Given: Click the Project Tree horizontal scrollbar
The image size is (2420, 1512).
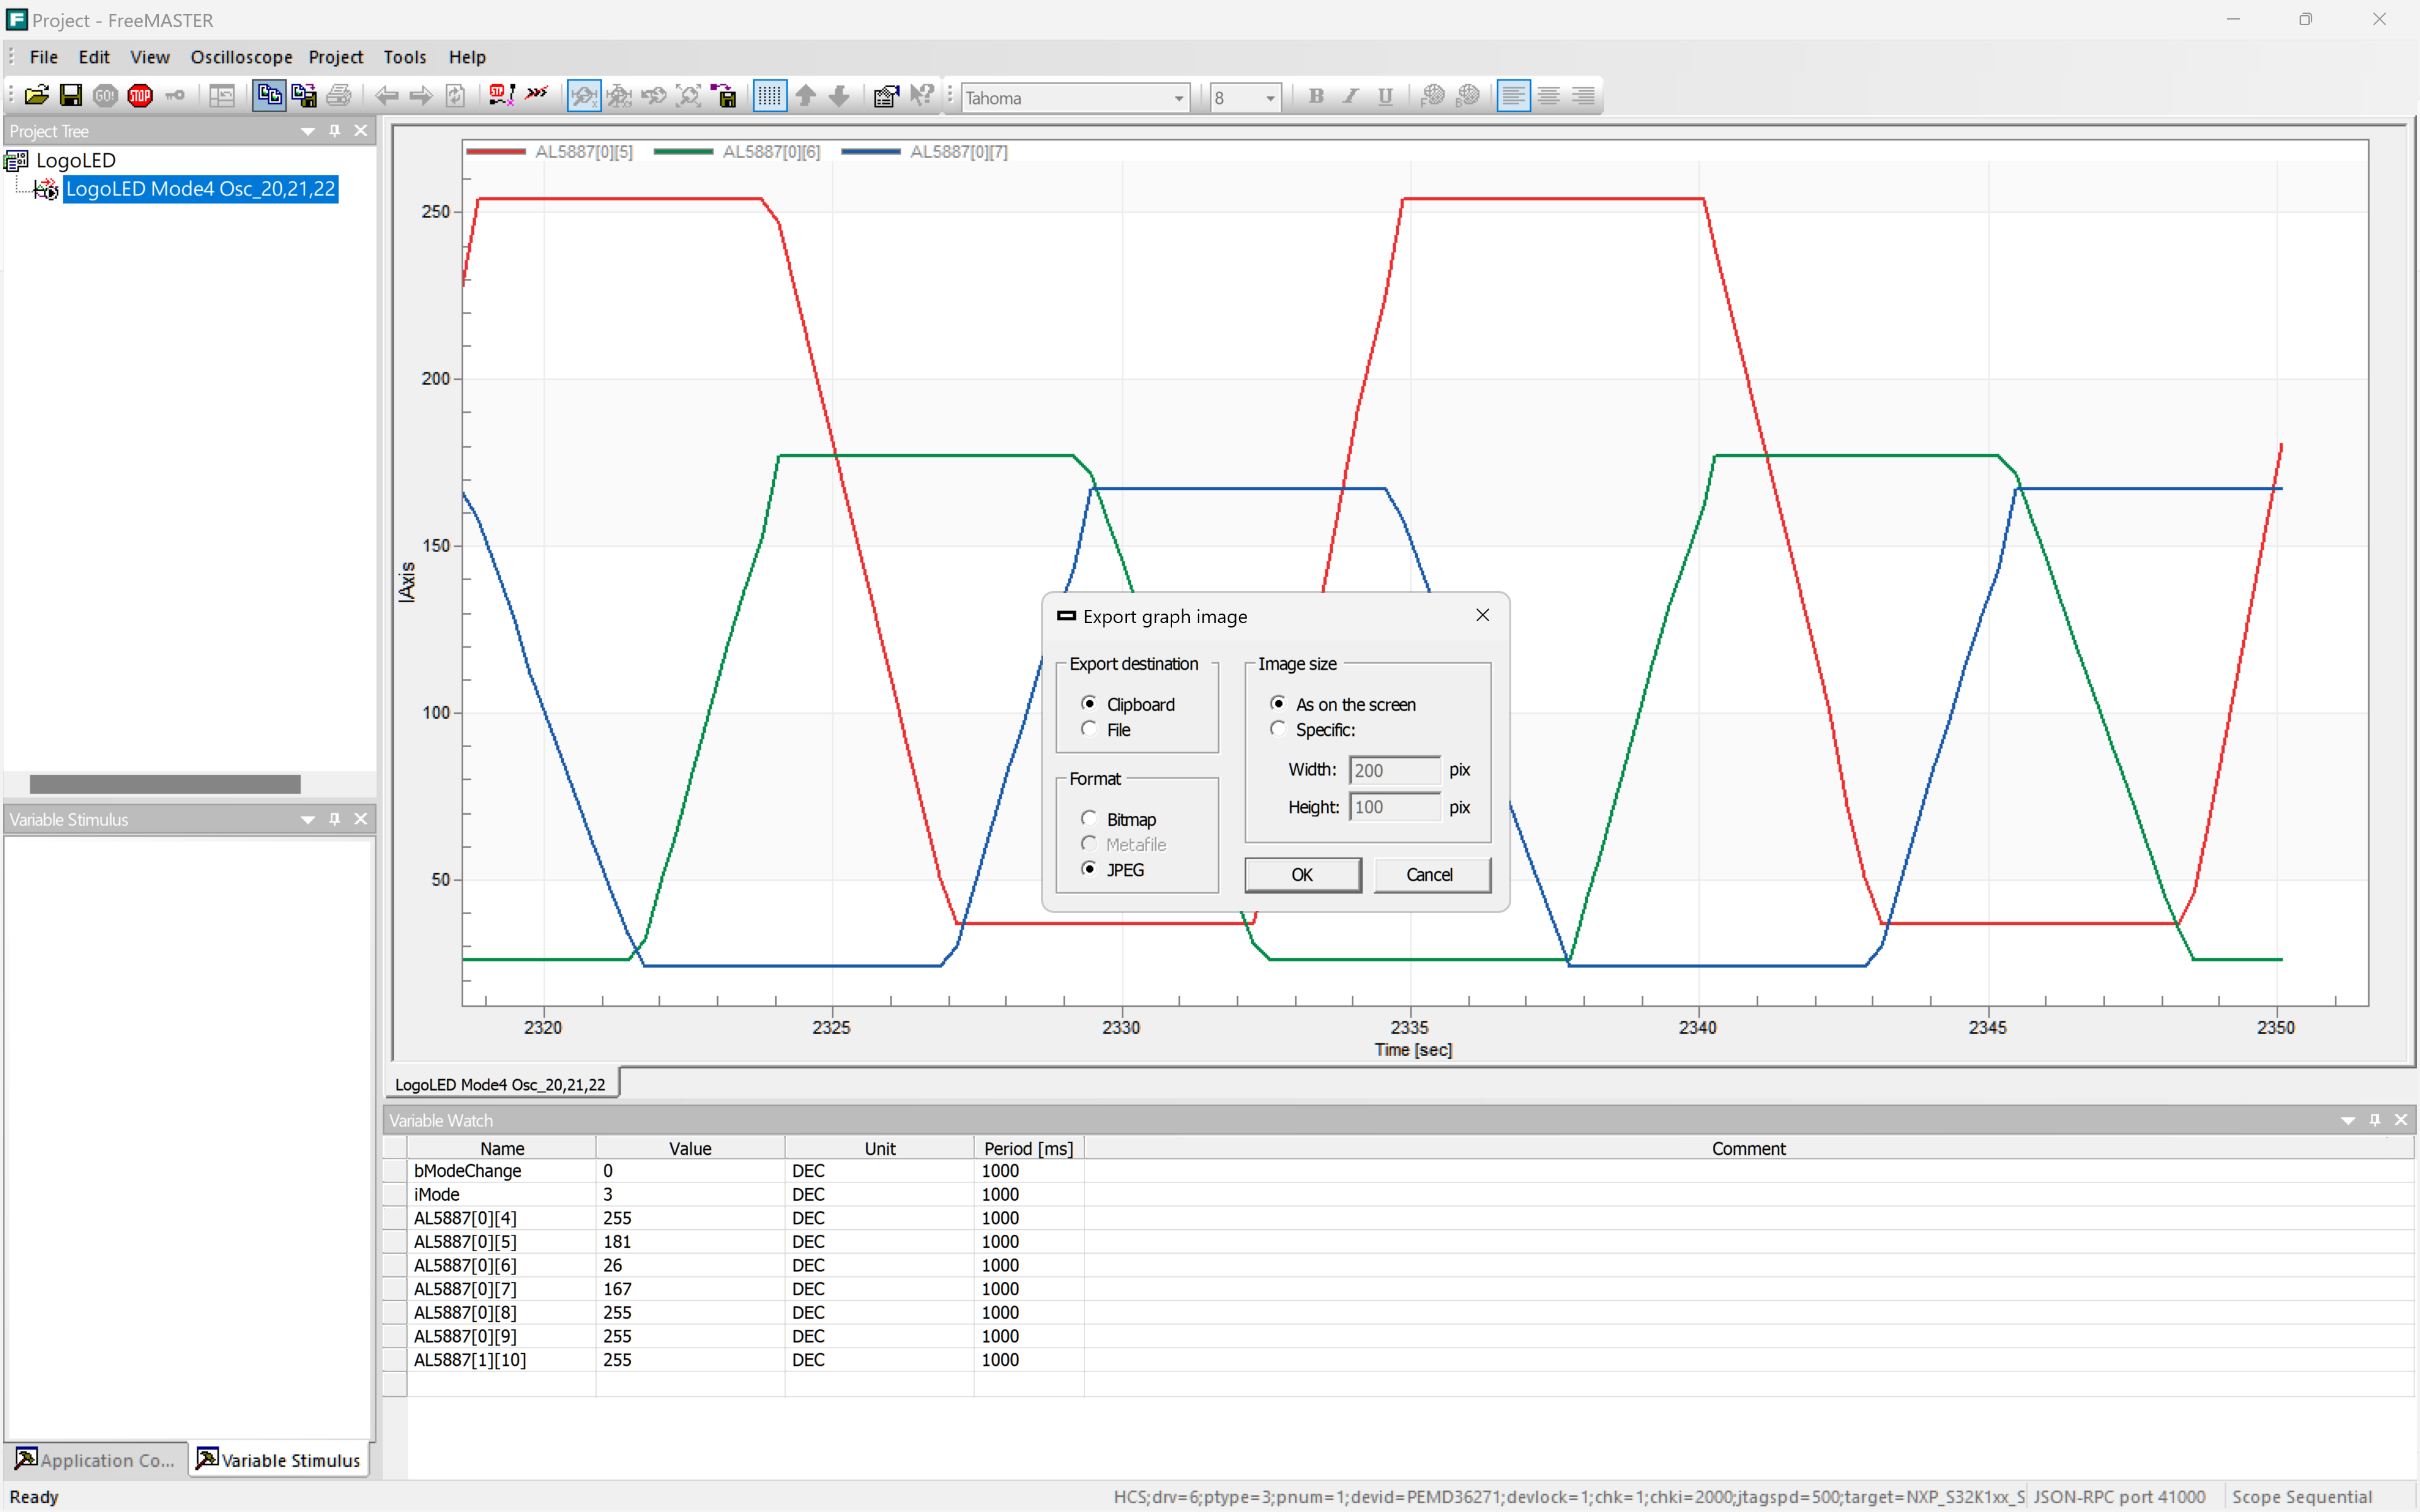Looking at the screenshot, I should [x=165, y=784].
